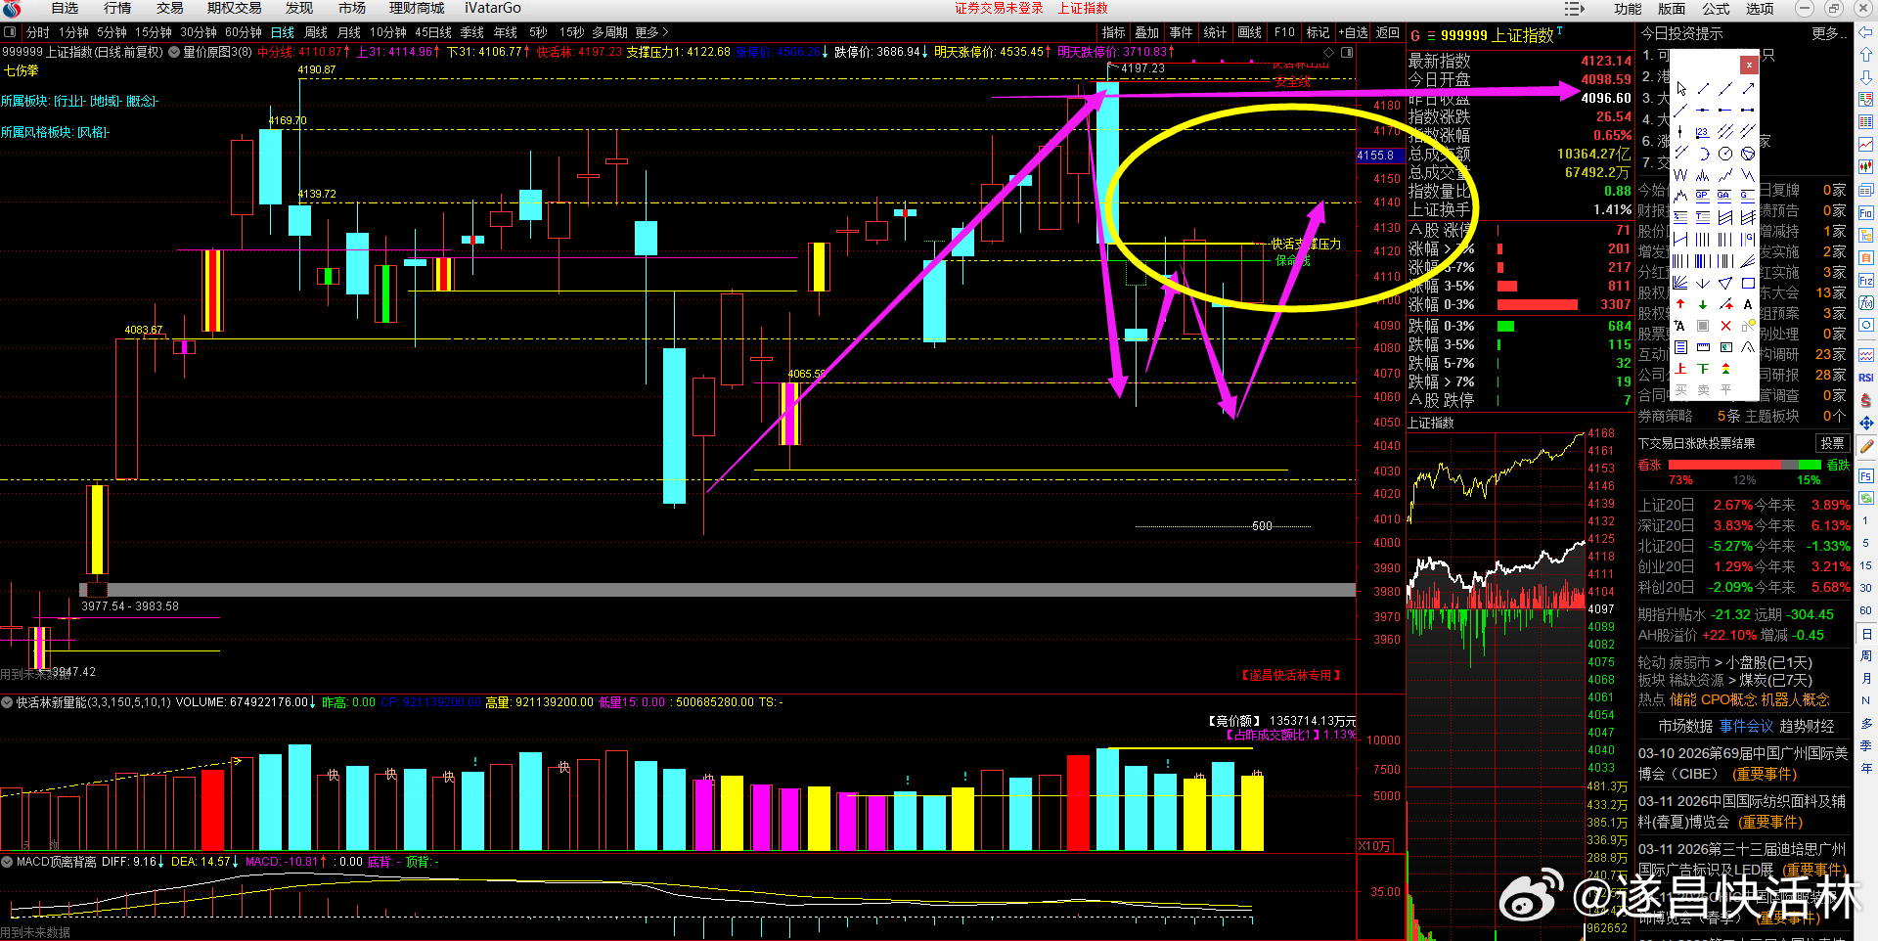The image size is (1878, 941).
Task: Select the rectangle drawing tool
Action: 1747,283
